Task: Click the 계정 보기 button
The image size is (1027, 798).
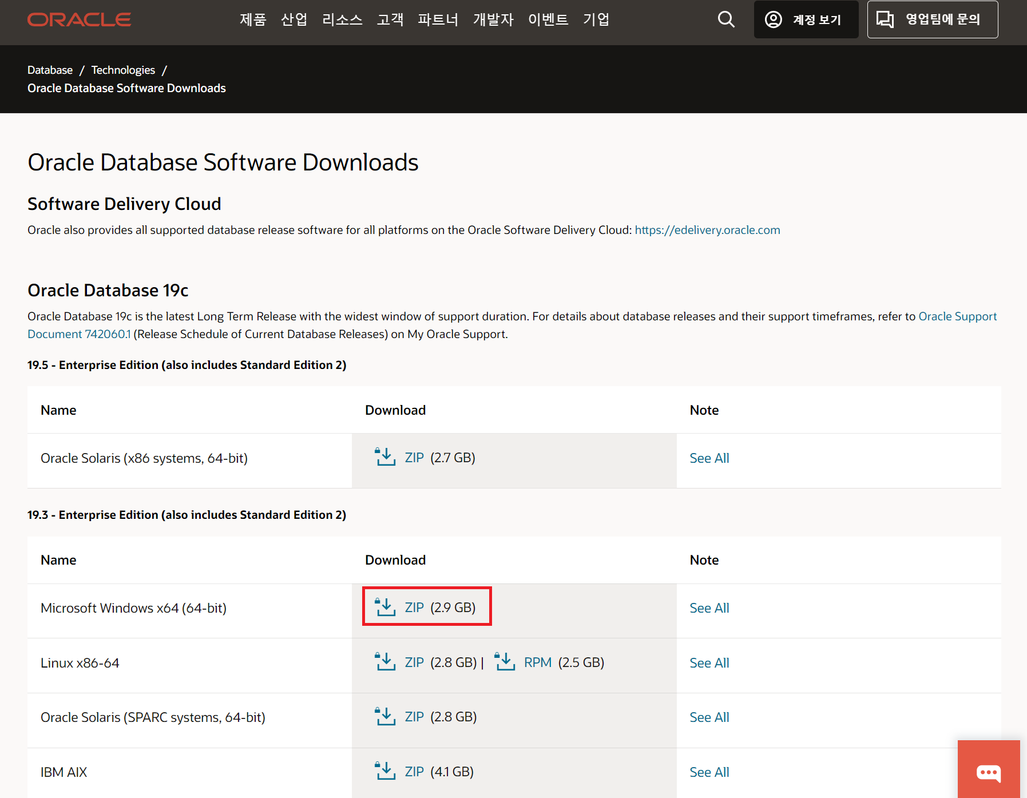Action: coord(806,19)
